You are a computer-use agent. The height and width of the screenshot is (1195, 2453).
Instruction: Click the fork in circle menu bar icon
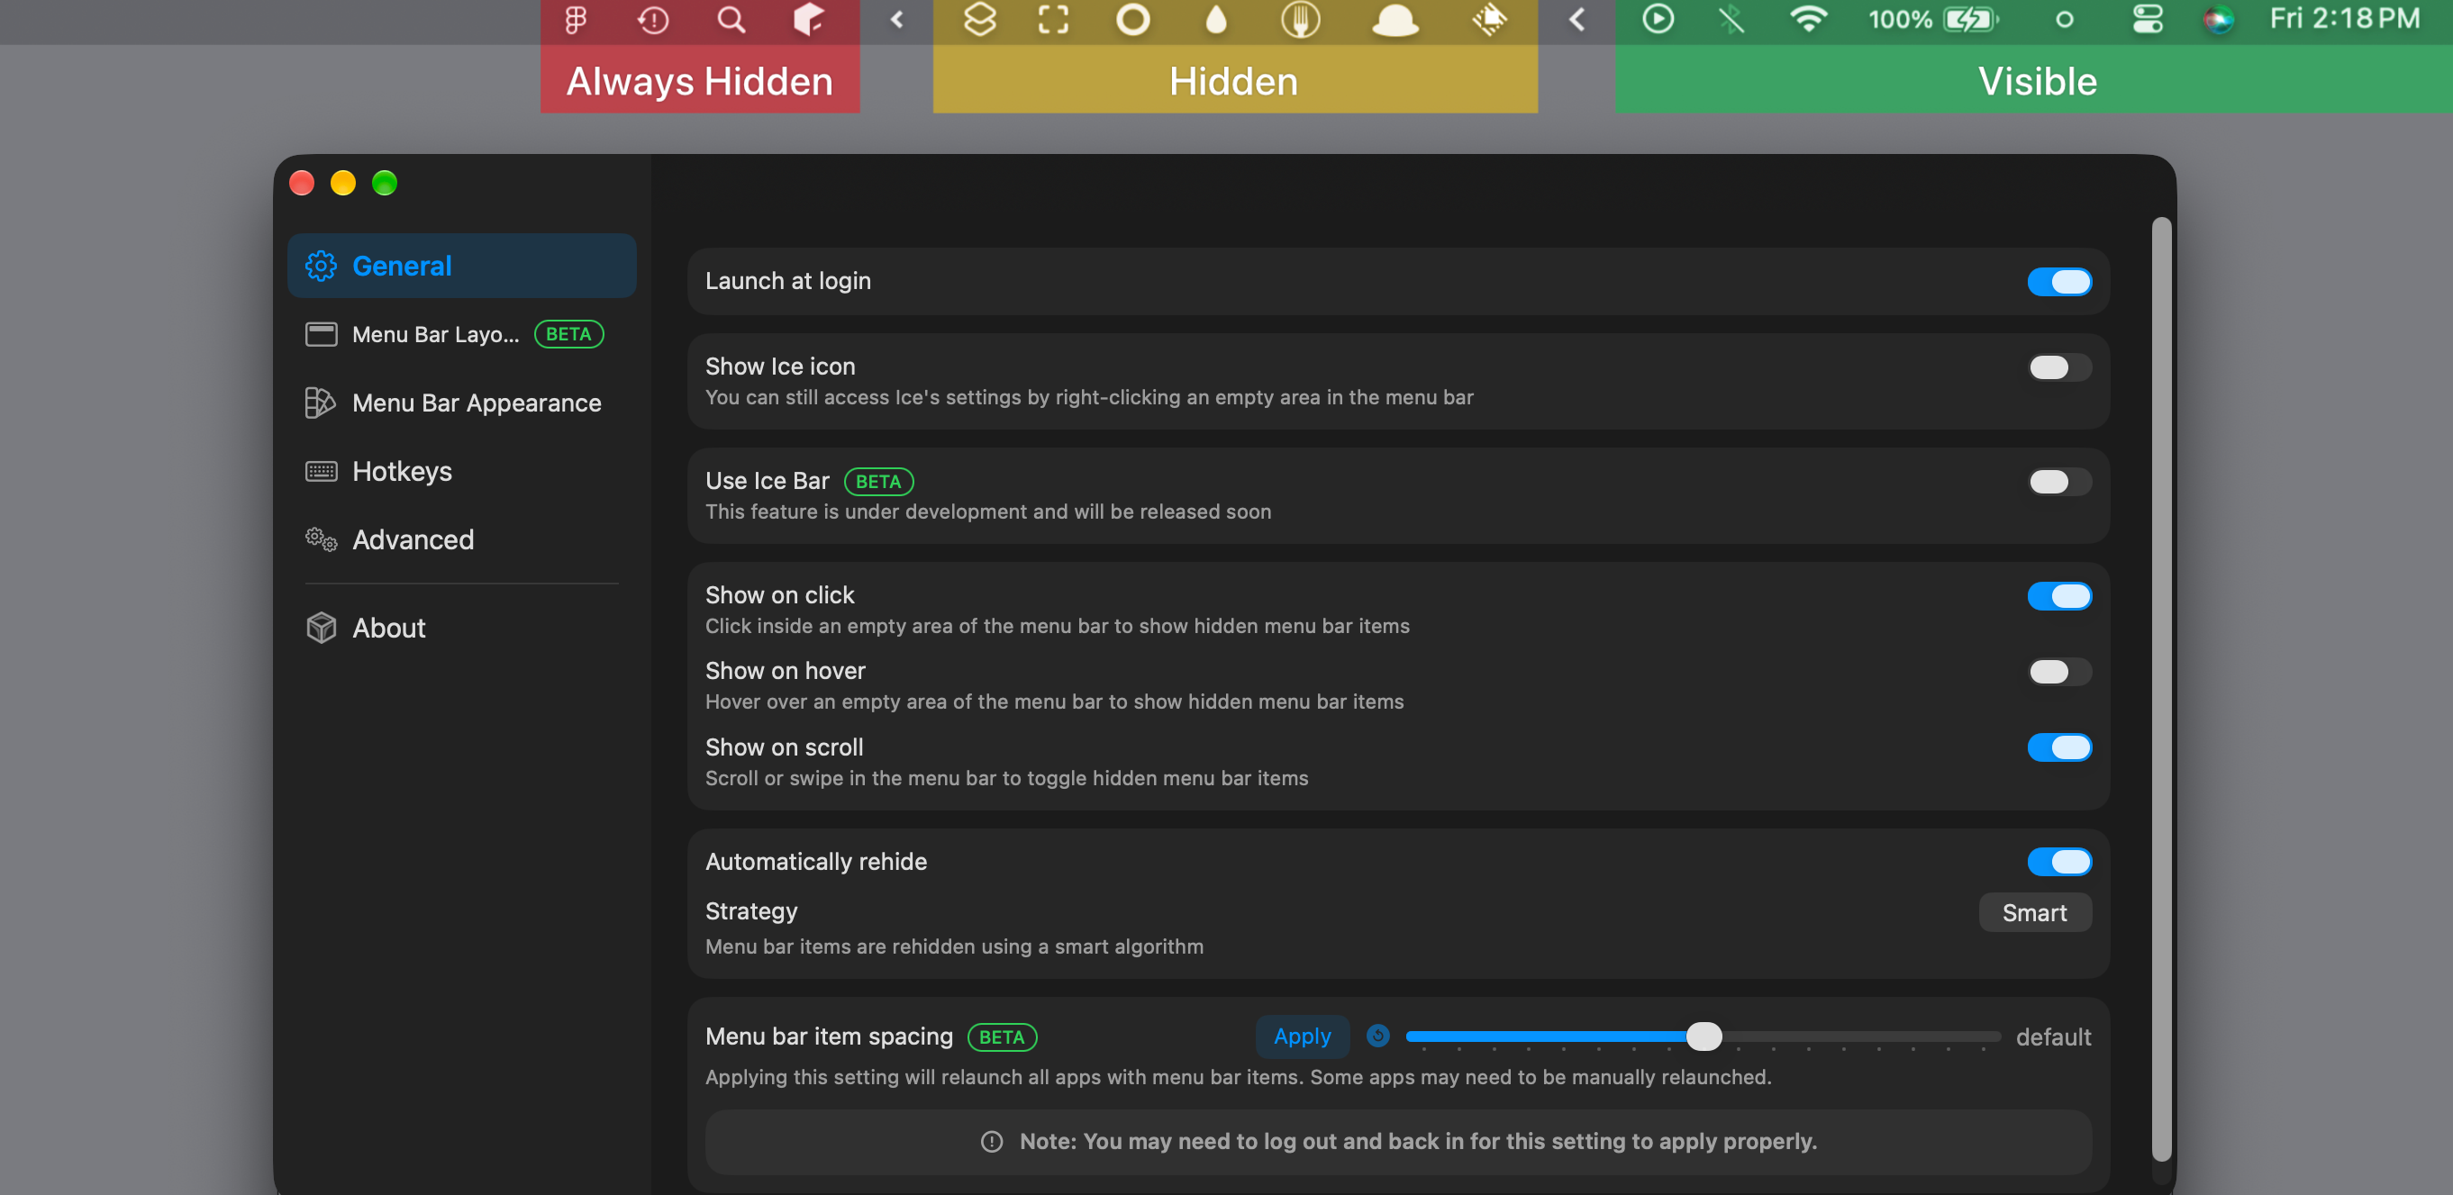coord(1300,19)
